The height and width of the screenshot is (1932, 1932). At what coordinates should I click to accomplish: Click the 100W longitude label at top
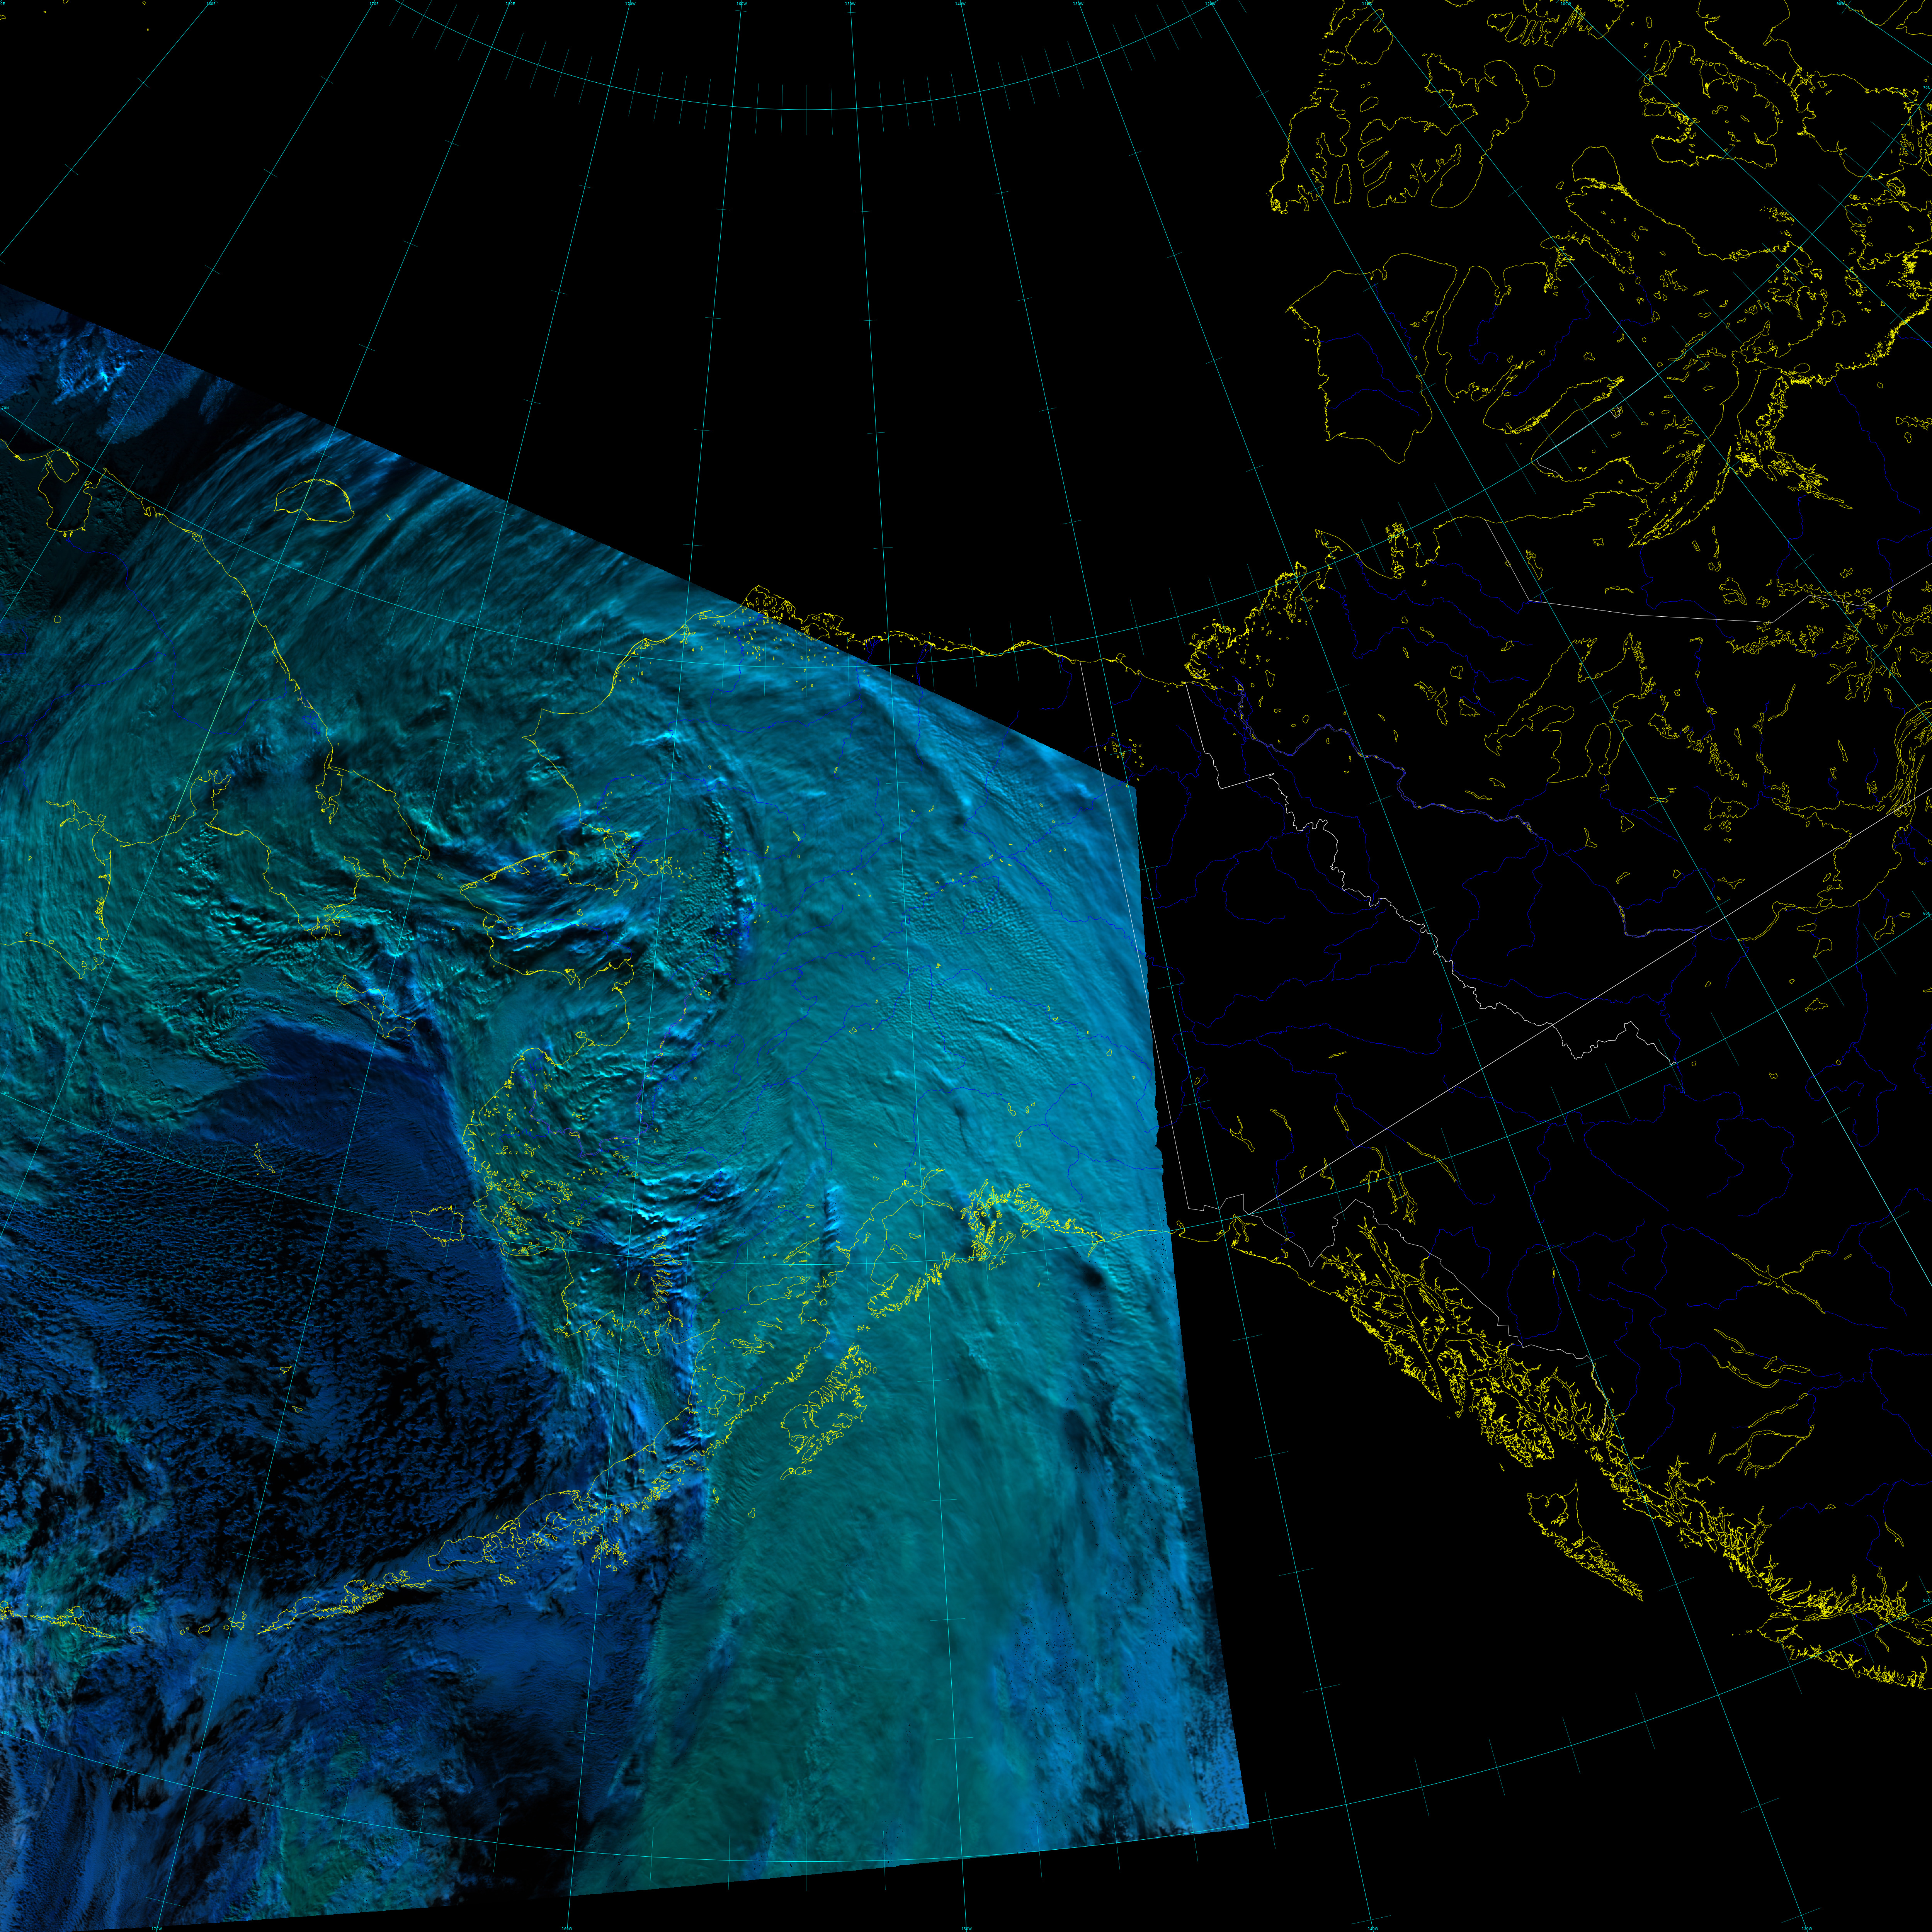point(1566,4)
